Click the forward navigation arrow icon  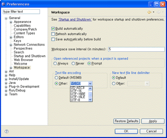[158, 12]
